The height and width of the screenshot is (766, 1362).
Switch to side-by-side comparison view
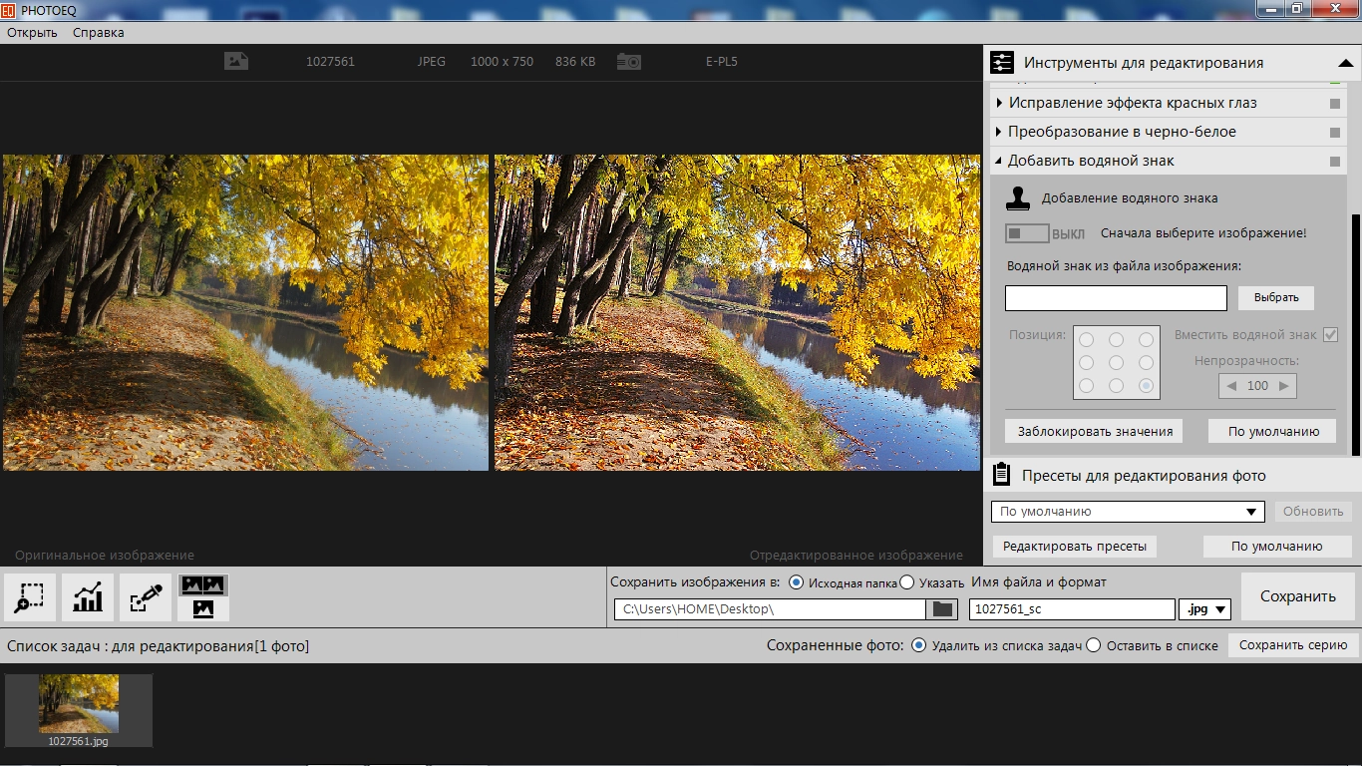203,585
